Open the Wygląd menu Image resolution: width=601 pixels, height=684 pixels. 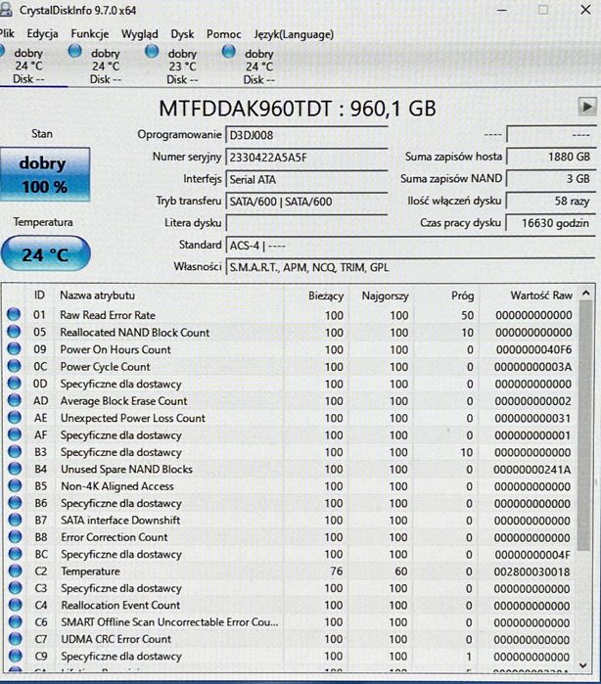[140, 34]
